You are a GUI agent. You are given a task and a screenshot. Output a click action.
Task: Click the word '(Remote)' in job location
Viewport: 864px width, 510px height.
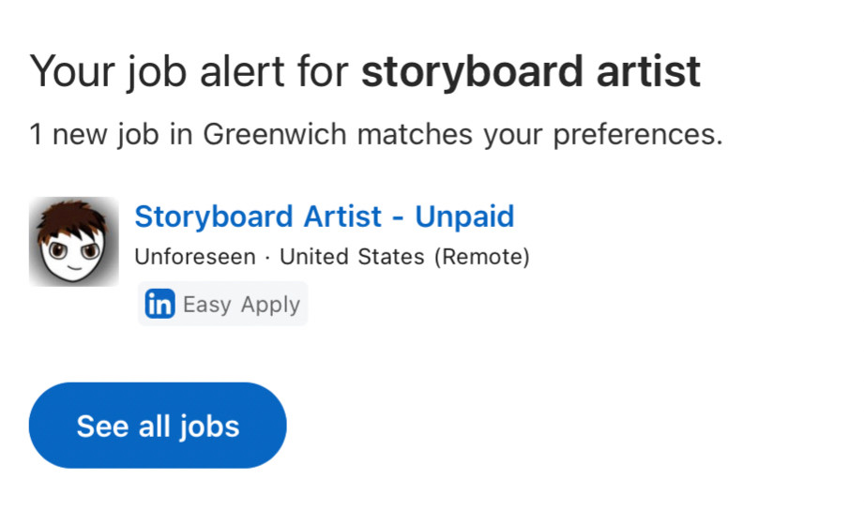[482, 257]
